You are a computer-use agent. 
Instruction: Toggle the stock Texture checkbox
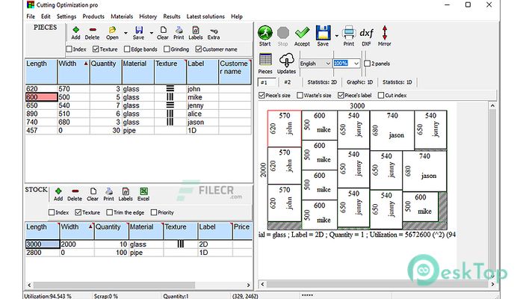tap(78, 212)
